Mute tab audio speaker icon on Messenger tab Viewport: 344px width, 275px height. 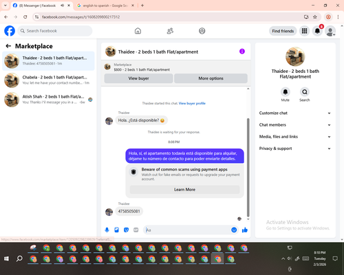[62, 5]
